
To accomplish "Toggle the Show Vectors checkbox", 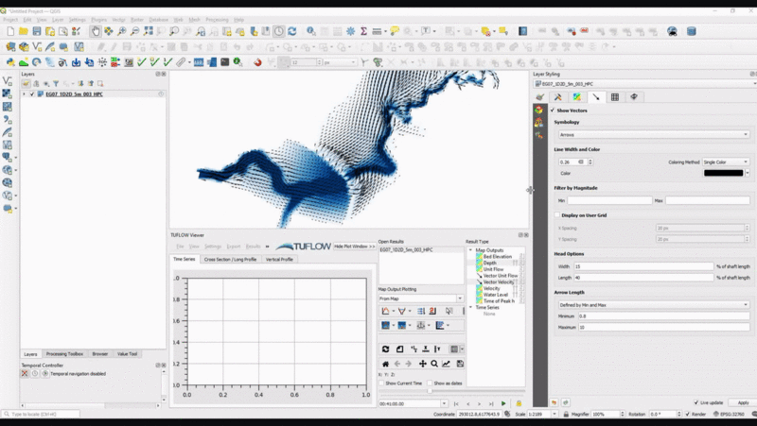I will click(553, 111).
